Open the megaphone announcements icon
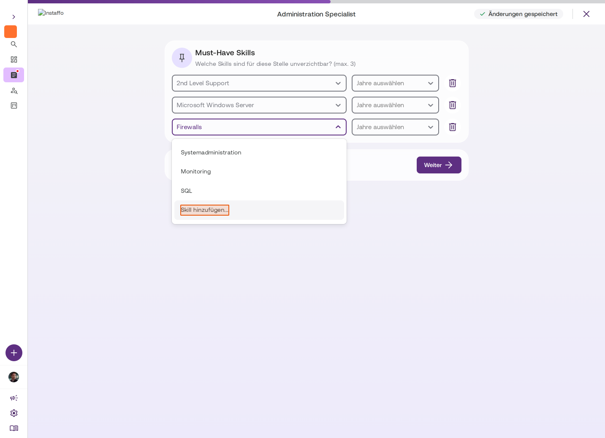This screenshot has height=438, width=605. [14, 398]
